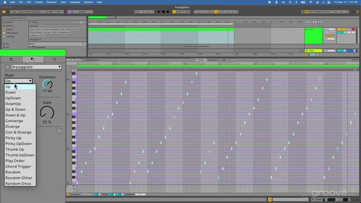Open the Navigate menu

coord(75,2)
